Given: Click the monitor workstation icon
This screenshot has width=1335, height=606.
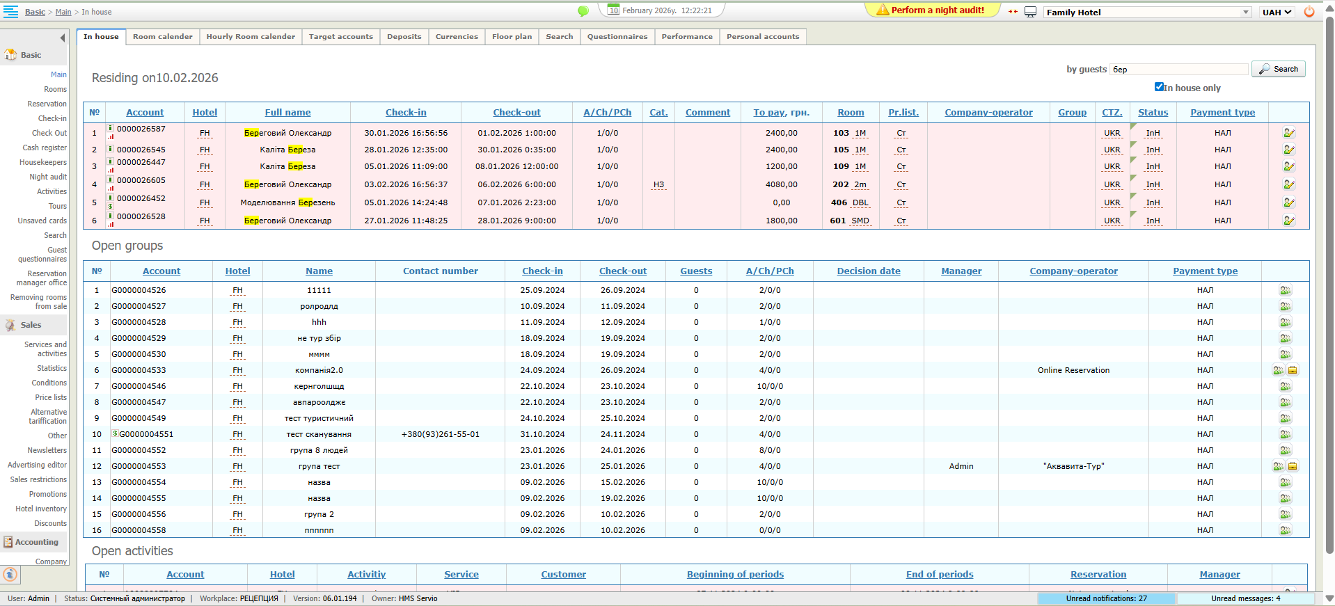Looking at the screenshot, I should pyautogui.click(x=1030, y=12).
